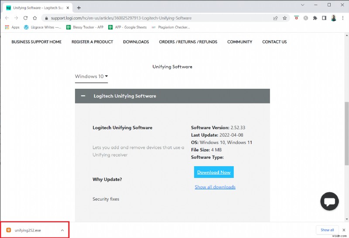Click the padlock site info icon
The width and height of the screenshot is (349, 238).
click(46, 18)
